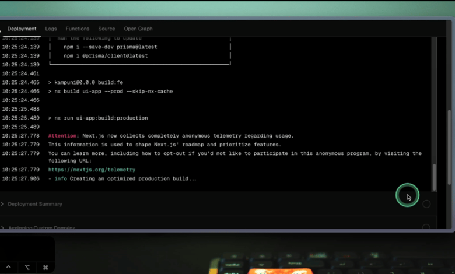This screenshot has width=455, height=274.
Task: Click the Assigning Custom Domains status circle
Action: (x=426, y=228)
